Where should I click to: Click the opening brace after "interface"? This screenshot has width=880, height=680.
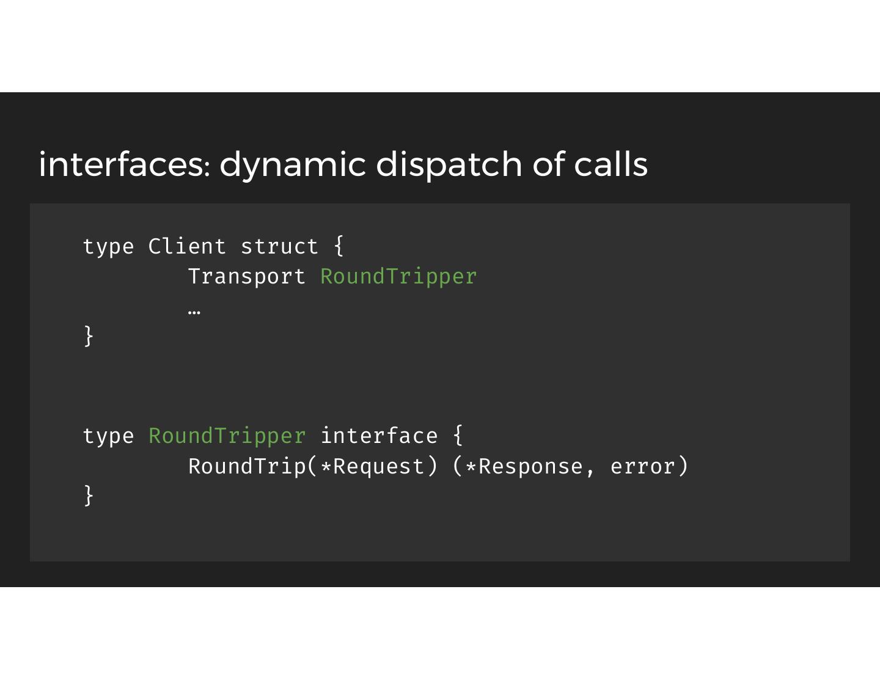click(x=458, y=436)
